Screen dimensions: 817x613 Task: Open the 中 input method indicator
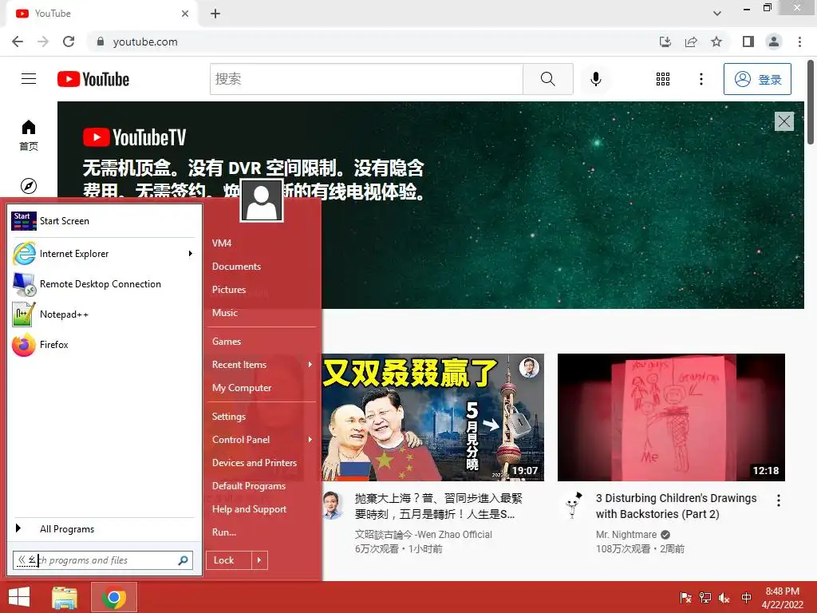[x=746, y=598]
